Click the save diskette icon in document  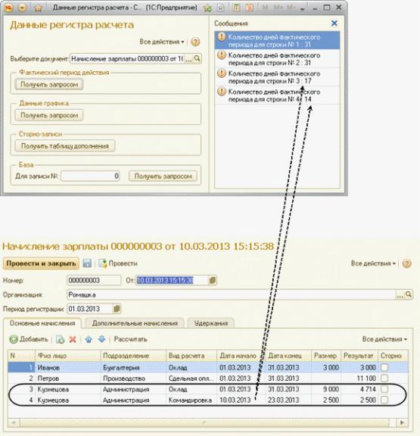pyautogui.click(x=87, y=263)
